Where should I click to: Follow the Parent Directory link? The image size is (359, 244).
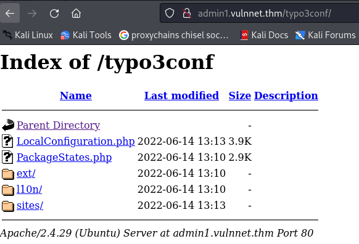(59, 125)
